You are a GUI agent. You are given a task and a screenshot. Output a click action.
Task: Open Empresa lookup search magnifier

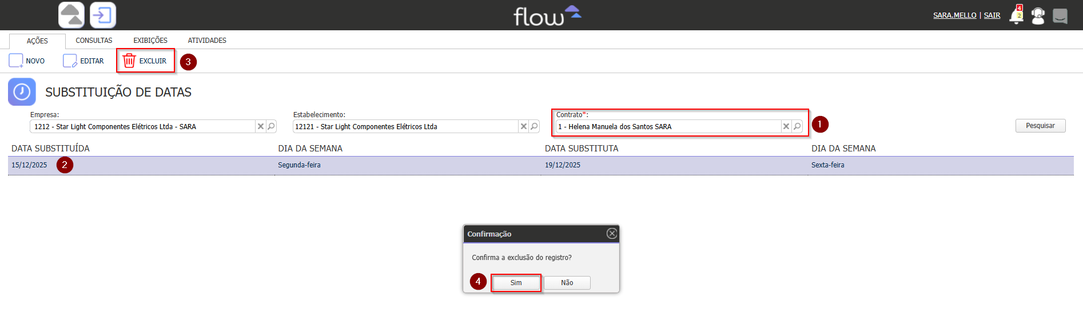(x=272, y=126)
